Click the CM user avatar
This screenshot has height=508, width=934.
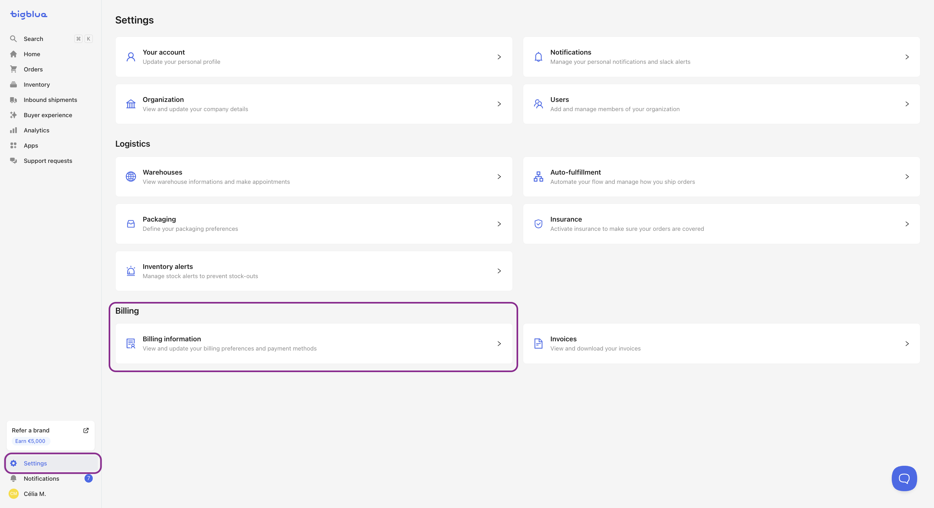click(x=14, y=493)
